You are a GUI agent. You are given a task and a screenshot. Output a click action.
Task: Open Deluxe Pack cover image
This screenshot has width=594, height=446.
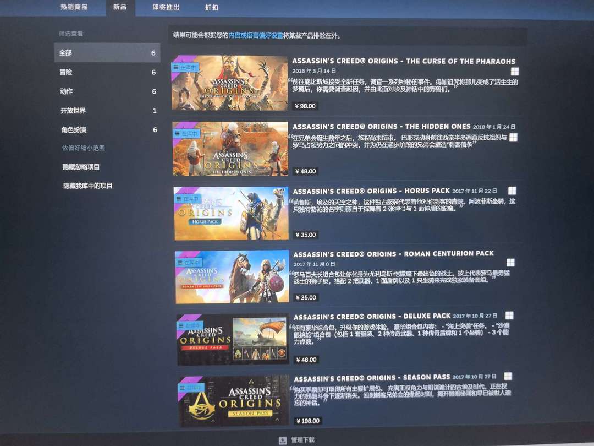click(x=232, y=339)
